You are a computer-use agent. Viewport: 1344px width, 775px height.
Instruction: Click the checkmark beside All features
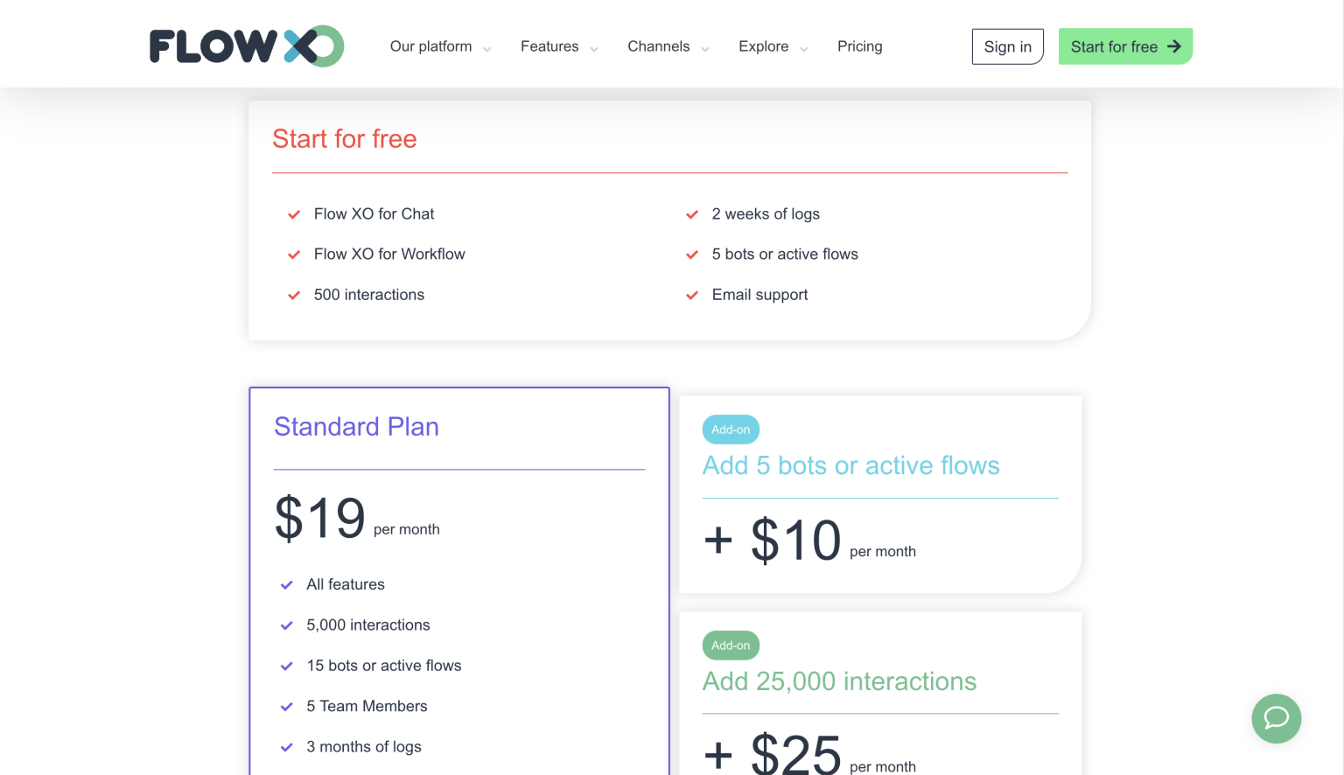point(286,585)
